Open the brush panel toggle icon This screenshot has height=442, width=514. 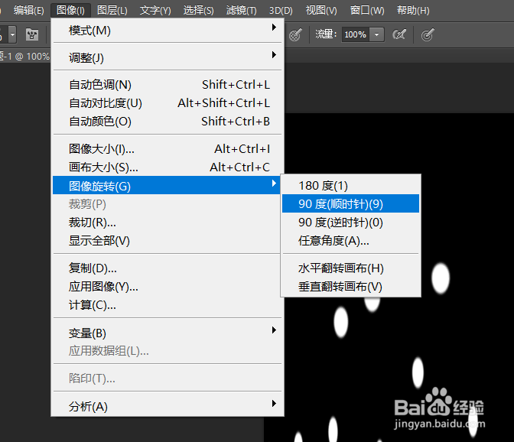tap(32, 34)
